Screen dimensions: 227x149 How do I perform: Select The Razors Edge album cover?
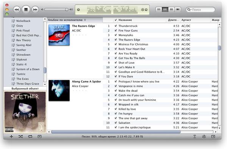(x=59, y=35)
